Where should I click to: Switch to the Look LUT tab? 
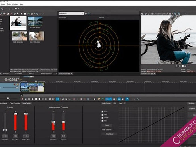coord(122,103)
